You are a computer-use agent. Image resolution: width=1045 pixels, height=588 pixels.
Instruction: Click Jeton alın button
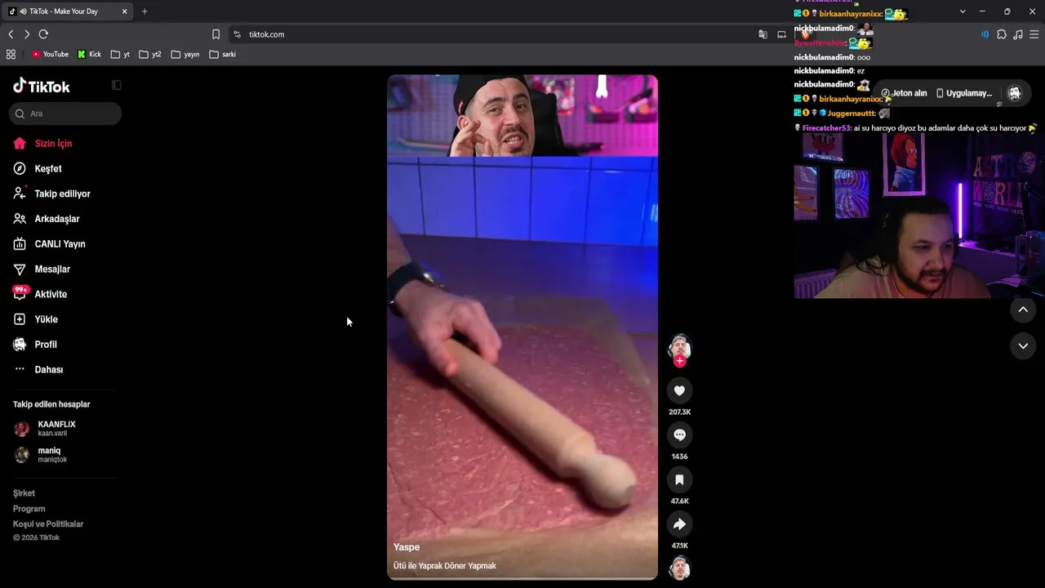[904, 93]
